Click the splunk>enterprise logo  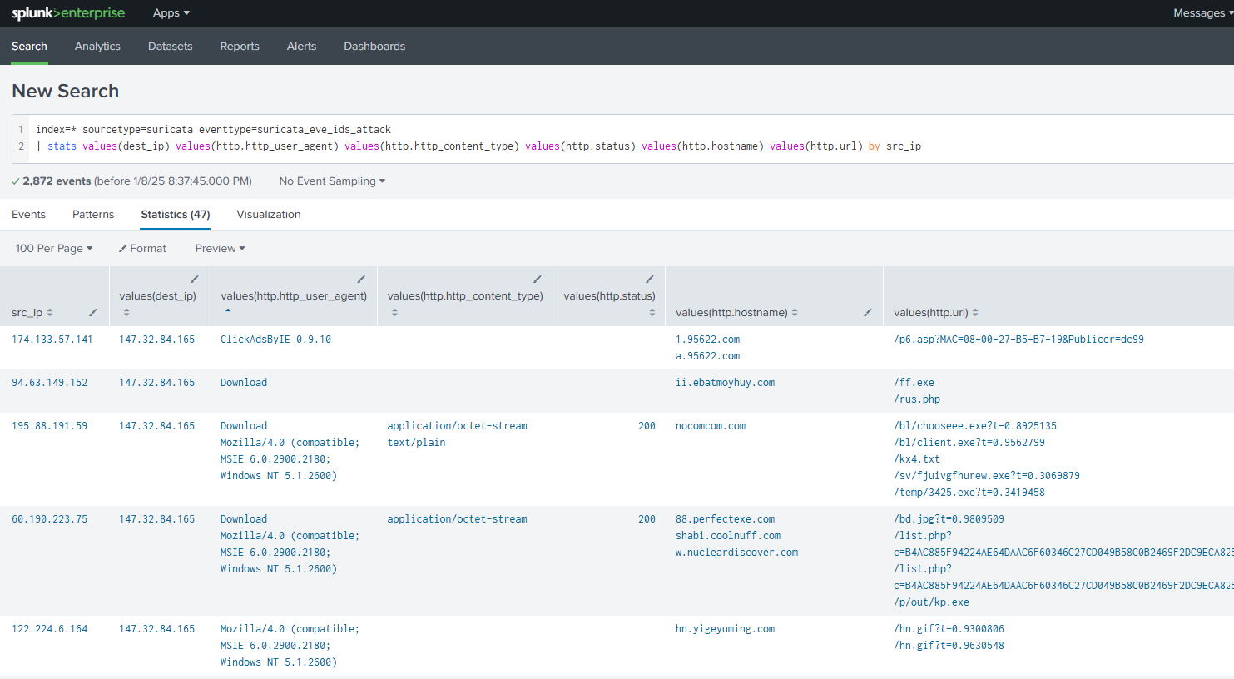(x=68, y=12)
